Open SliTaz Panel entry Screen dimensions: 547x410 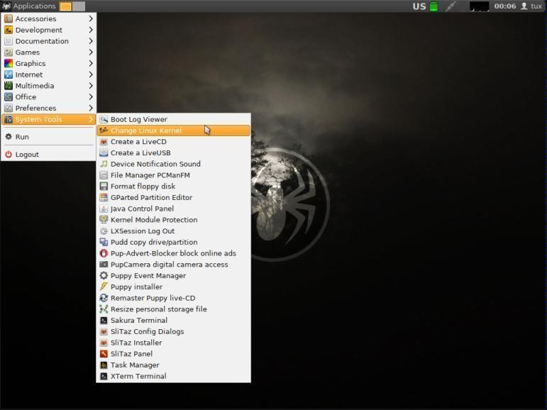[174, 354]
